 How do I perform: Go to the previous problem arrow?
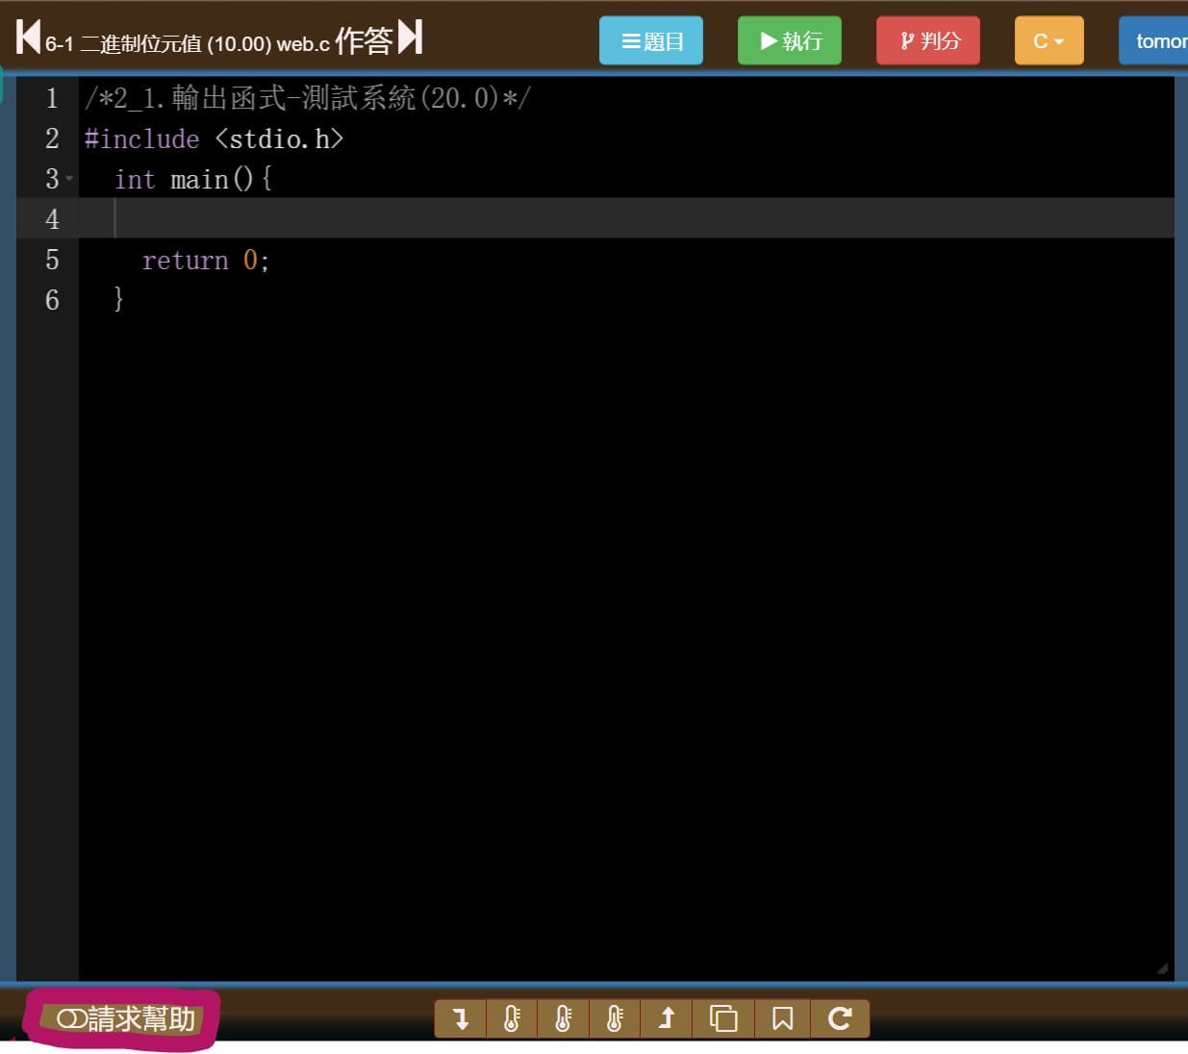(x=28, y=38)
